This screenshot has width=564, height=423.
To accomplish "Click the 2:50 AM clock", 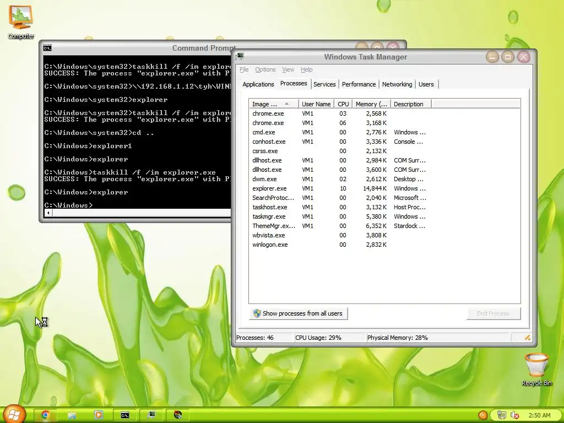I will pos(540,415).
